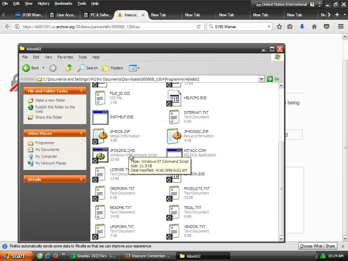Close the Insecure Connection tab
This screenshot has height=261, width=348.
click(x=143, y=15)
